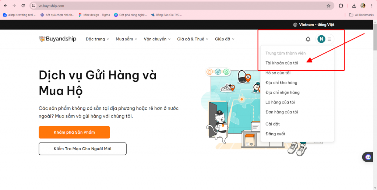Toggle the hamburger account menu icon

pos(329,39)
